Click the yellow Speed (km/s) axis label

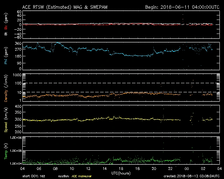pos(5,119)
